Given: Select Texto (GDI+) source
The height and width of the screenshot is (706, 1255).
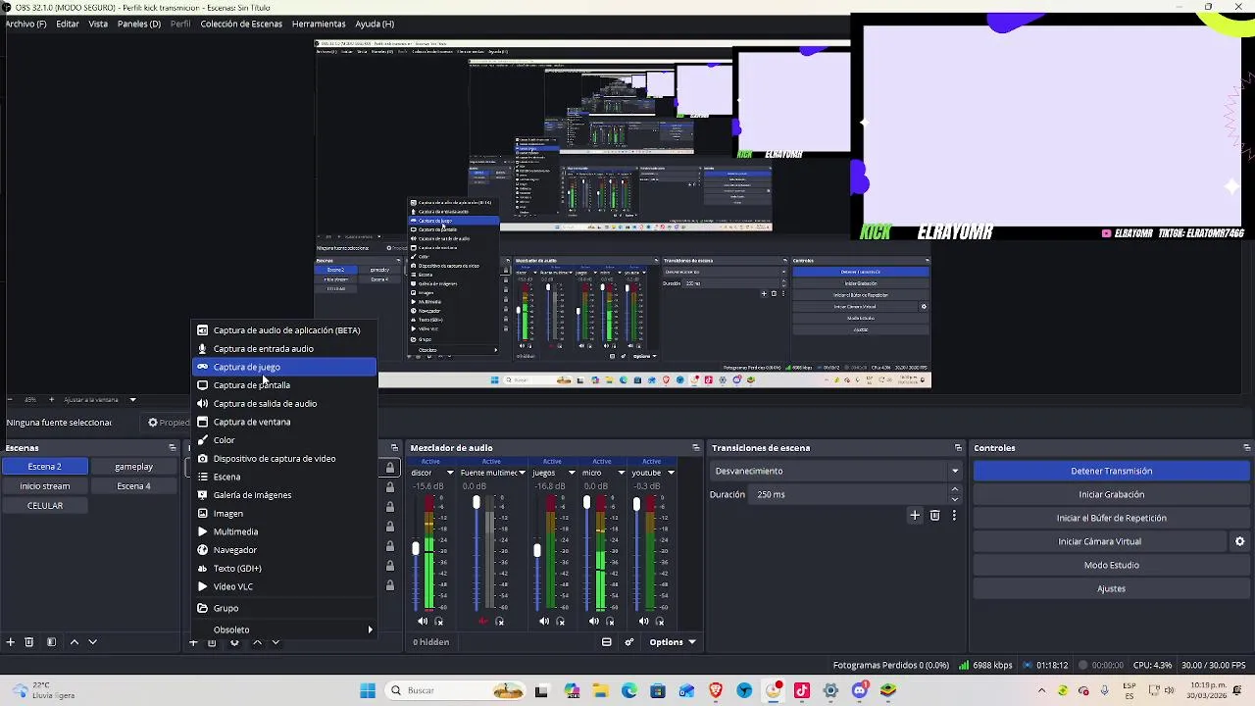Looking at the screenshot, I should click(283, 569).
